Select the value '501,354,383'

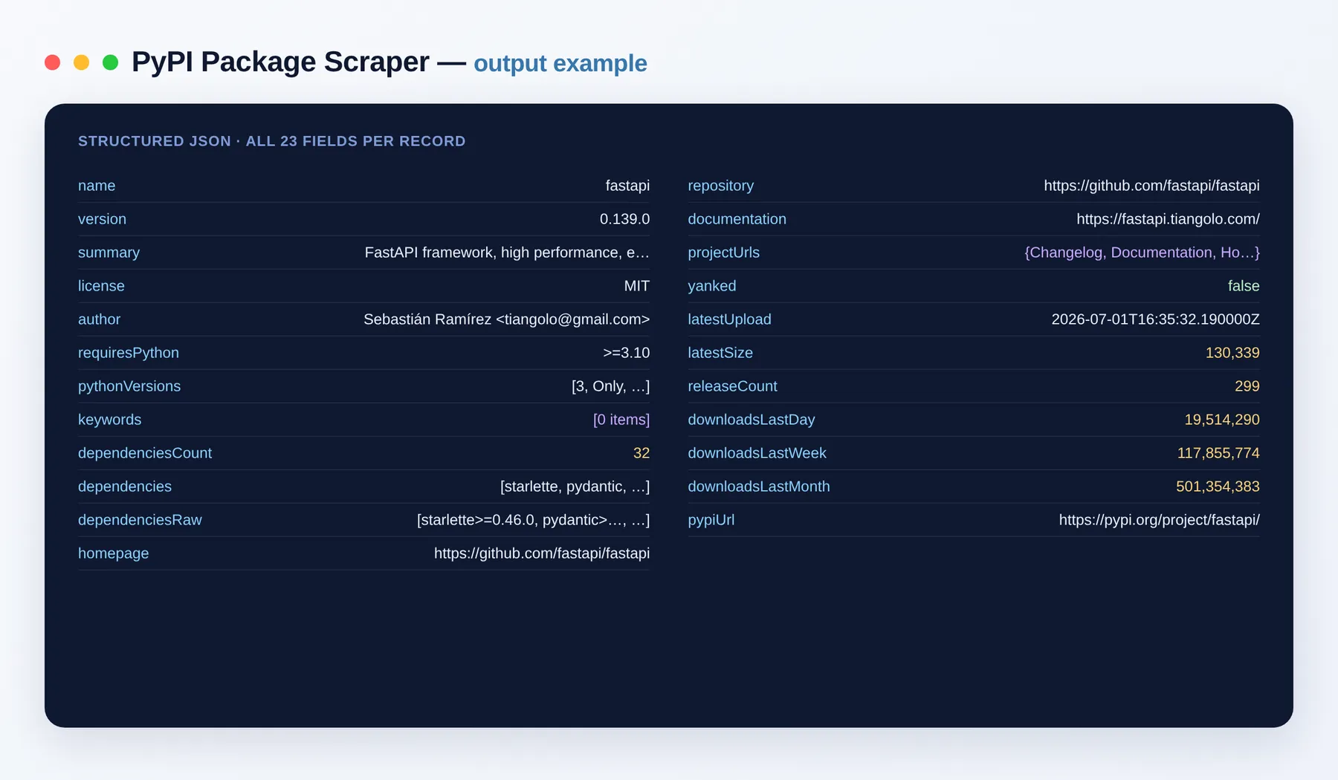[x=1218, y=487]
